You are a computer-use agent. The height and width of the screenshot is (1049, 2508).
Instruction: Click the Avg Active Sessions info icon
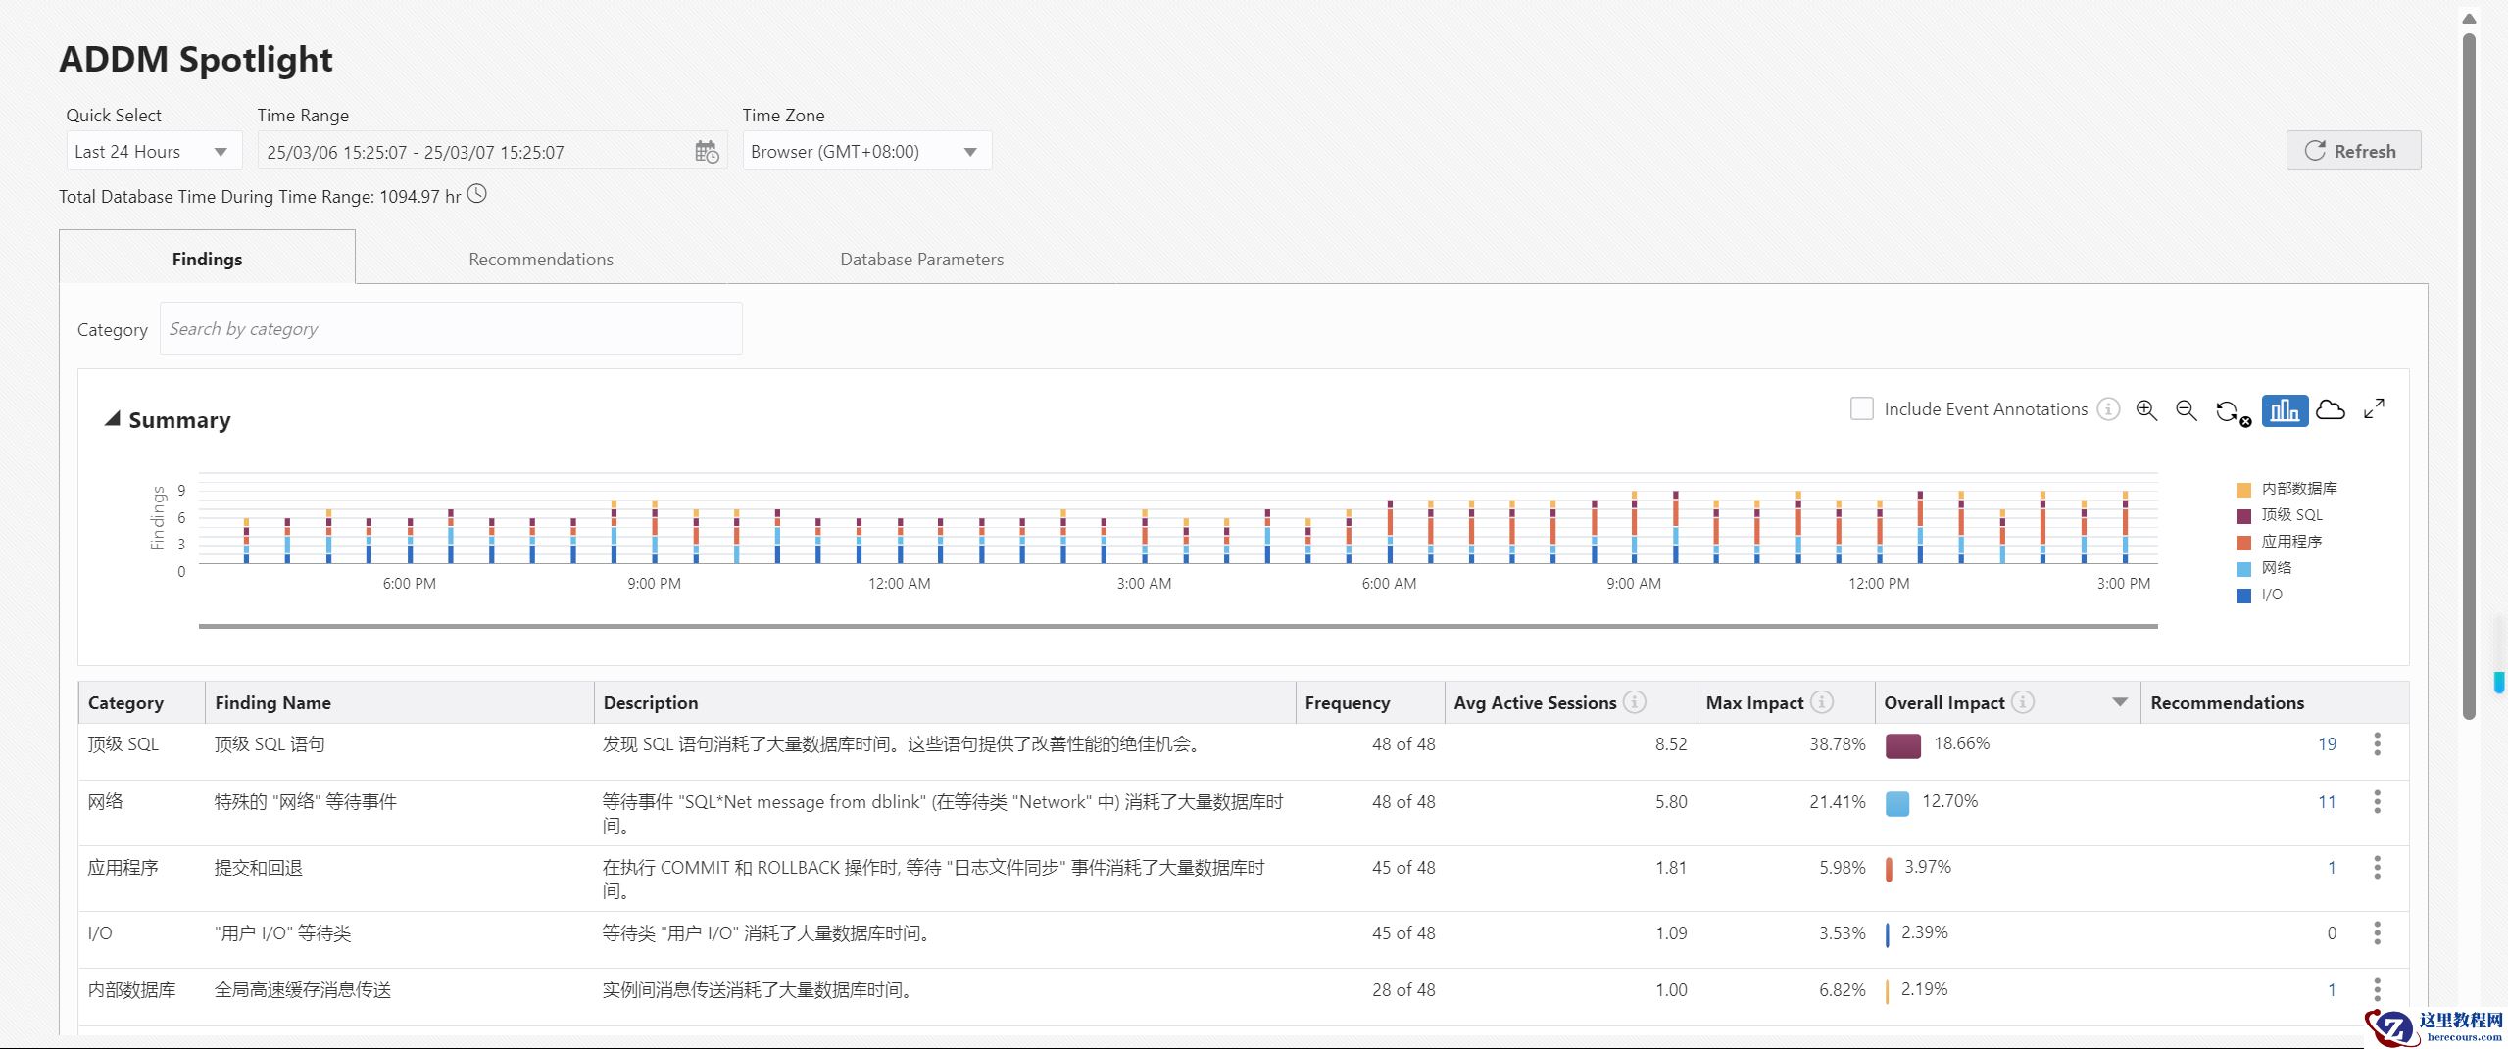click(x=1634, y=702)
